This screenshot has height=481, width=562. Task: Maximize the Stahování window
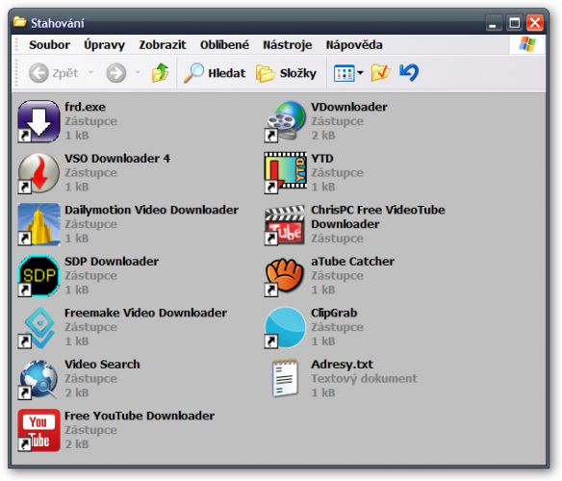(514, 23)
